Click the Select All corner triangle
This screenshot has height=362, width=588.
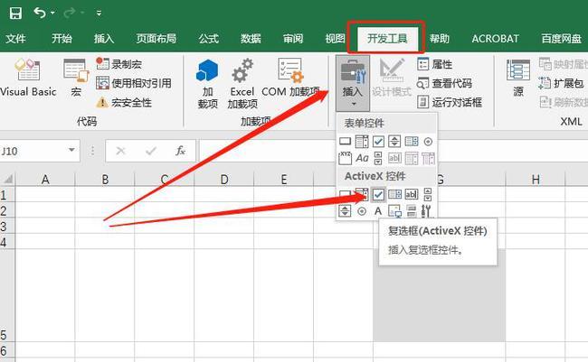pos(8,179)
